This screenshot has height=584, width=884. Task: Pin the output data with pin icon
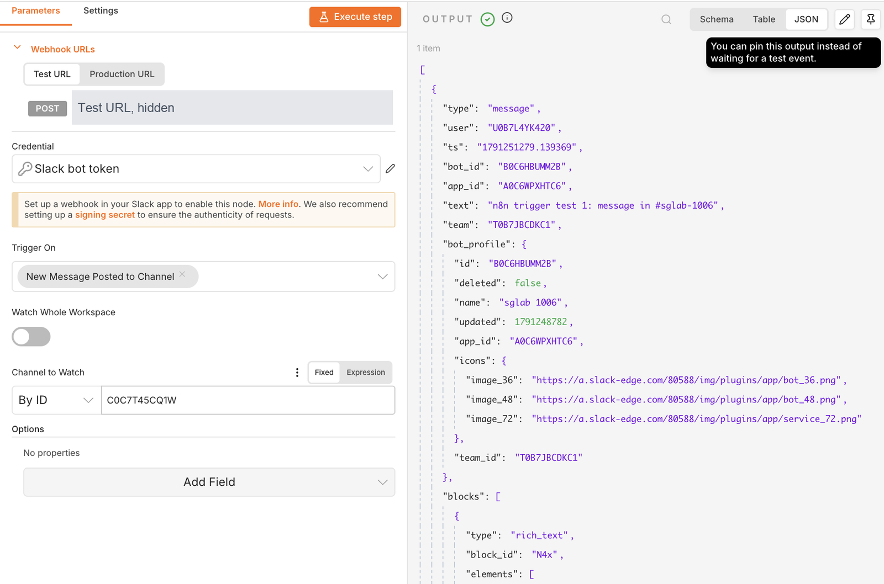[x=871, y=19]
